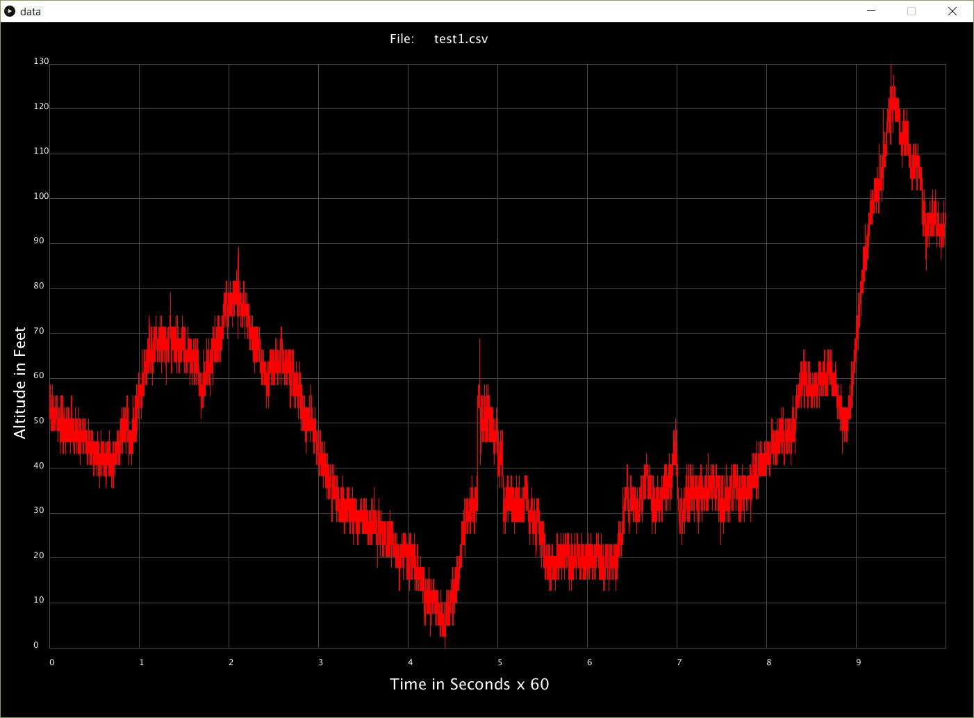Click the "Altitude in Feet" axis label
Viewport: 974px width, 718px height.
(19, 382)
